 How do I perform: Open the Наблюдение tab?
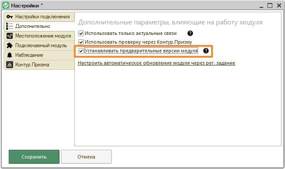[39, 55]
